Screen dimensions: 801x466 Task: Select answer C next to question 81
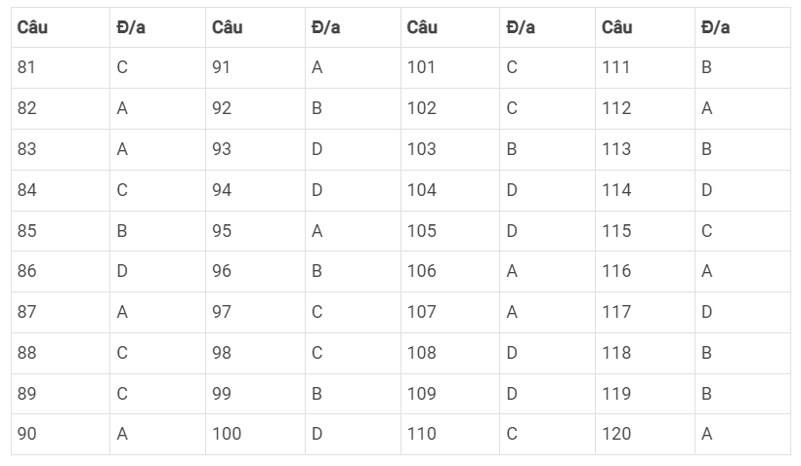(x=157, y=68)
